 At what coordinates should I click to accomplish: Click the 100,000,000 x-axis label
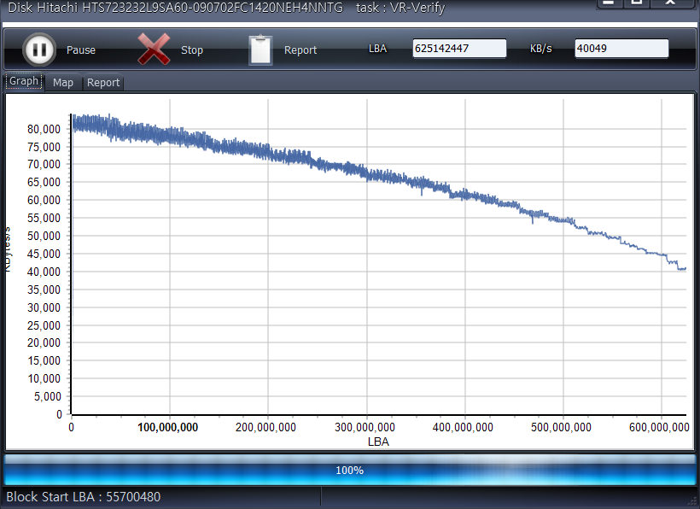point(168,427)
